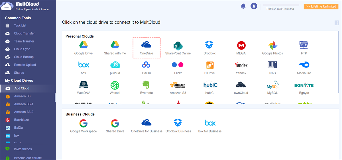Open notifications bell

(243, 6)
